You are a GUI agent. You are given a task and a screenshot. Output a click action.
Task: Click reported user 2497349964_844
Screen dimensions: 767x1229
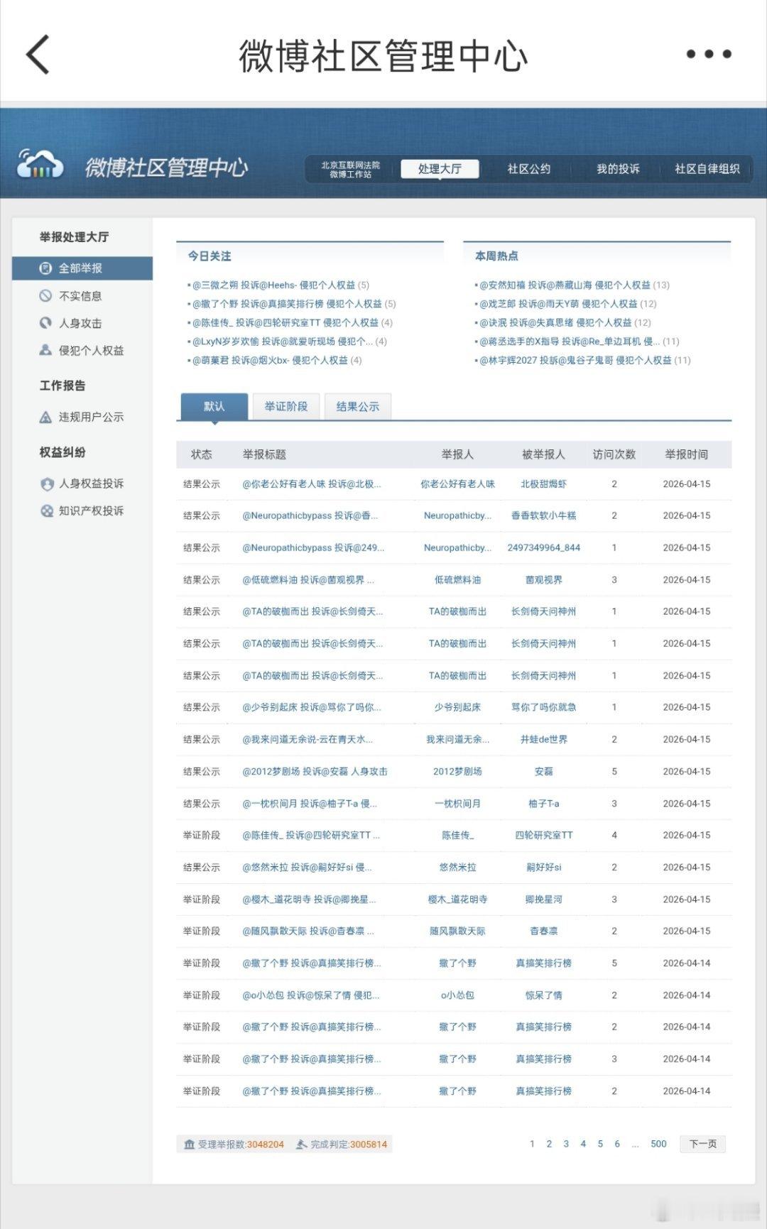pos(544,547)
